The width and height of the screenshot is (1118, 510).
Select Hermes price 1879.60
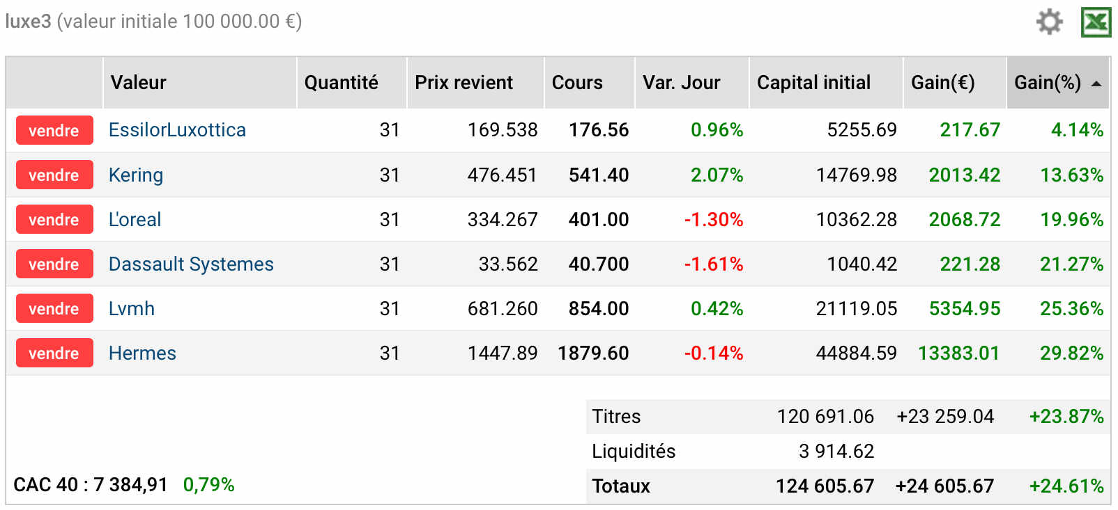[593, 353]
